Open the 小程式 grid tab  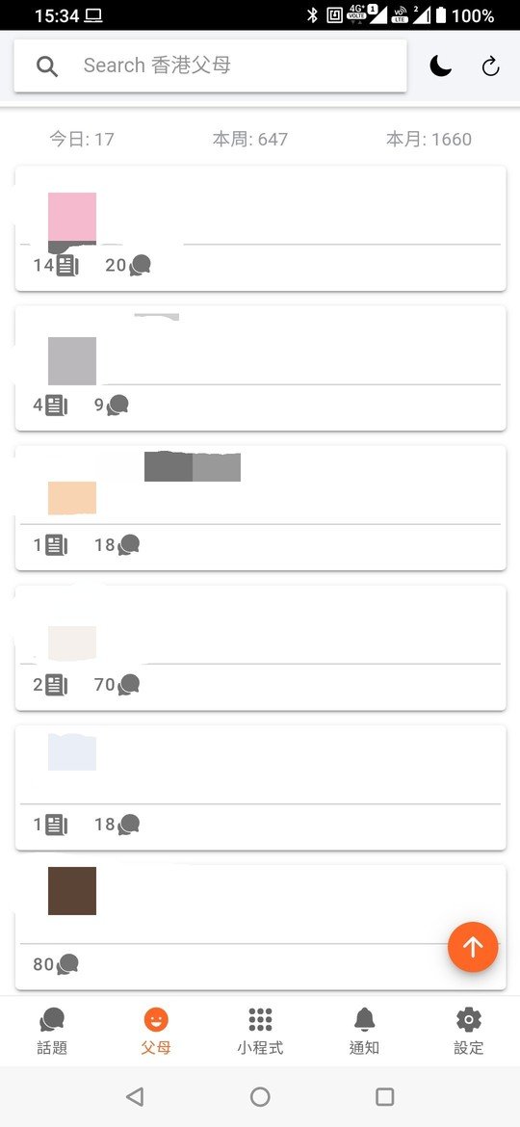(260, 1031)
